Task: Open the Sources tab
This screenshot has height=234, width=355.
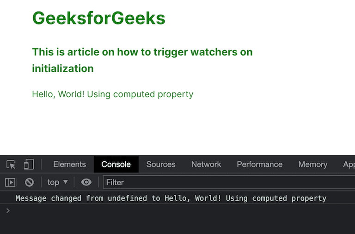Action: point(161,164)
